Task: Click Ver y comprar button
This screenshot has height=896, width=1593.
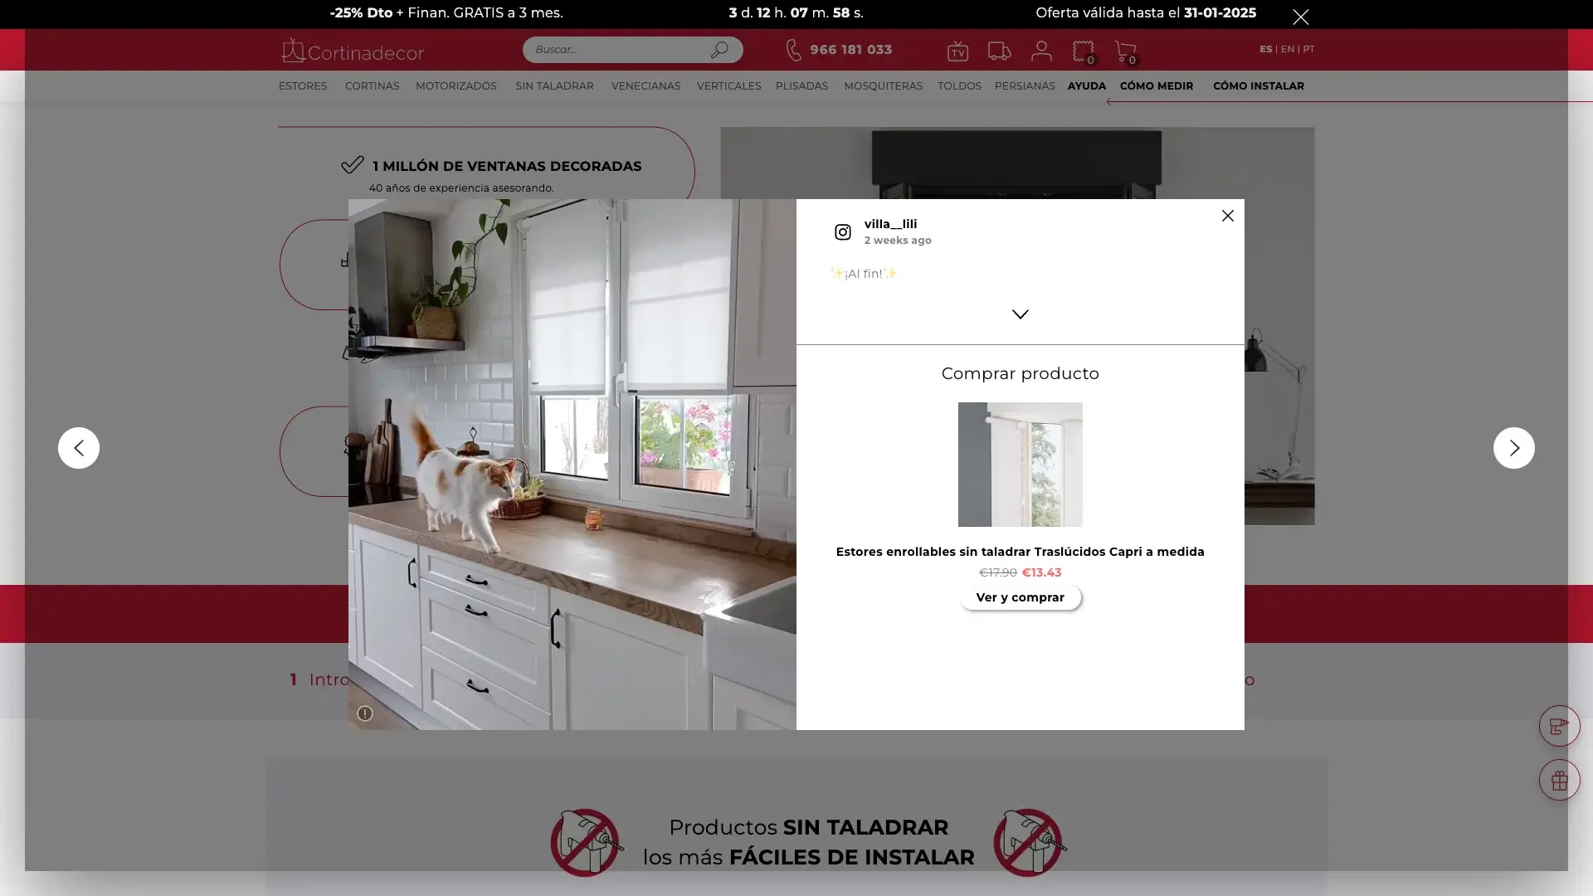Action: pyautogui.click(x=1020, y=597)
